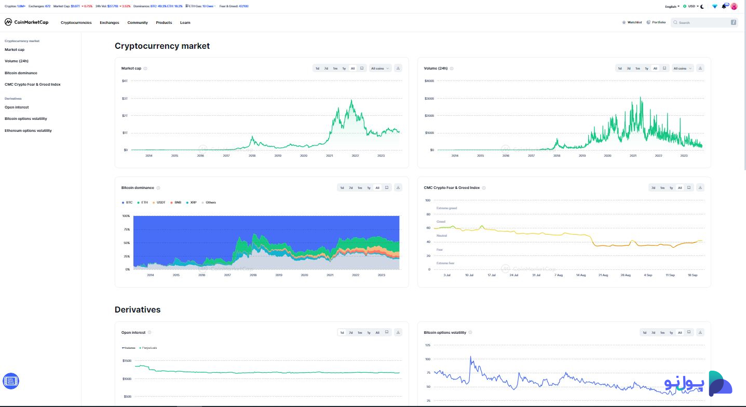Show info tooltip beside Fear & Greed Index title
Viewport: 746px width, 407px height.
pos(484,188)
